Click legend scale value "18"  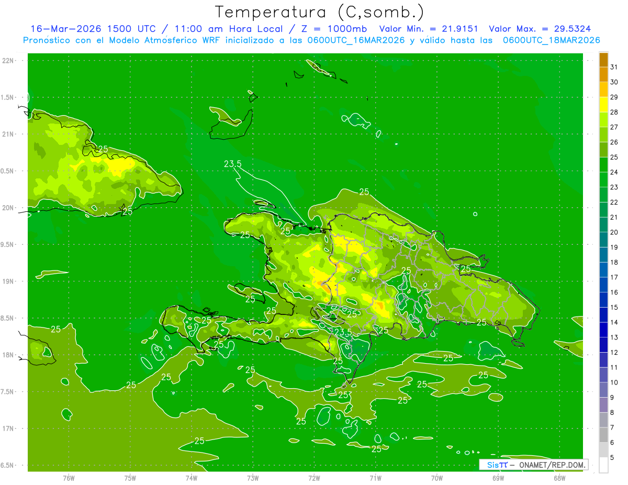click(614, 263)
